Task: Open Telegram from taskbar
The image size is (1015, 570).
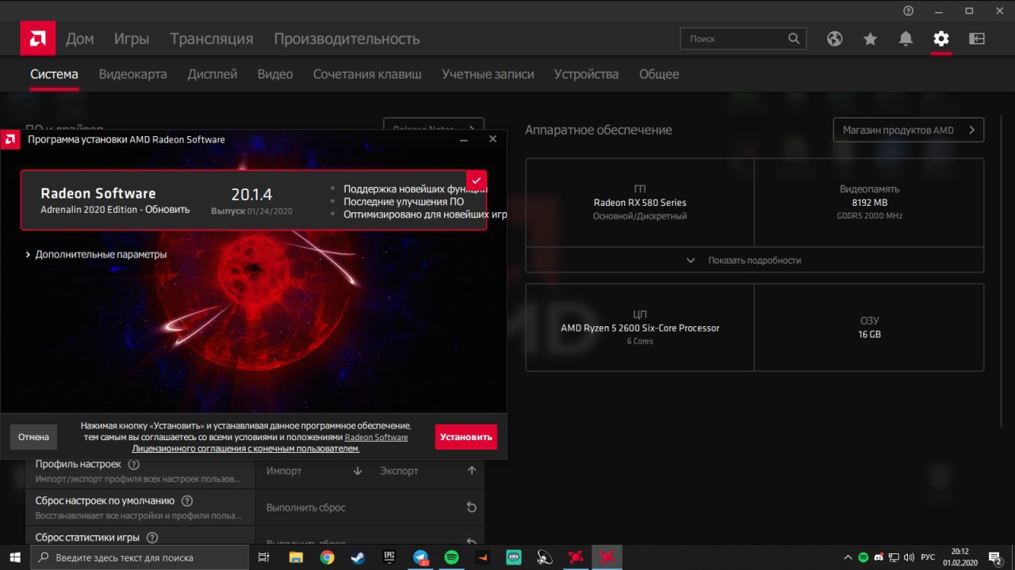Action: (420, 557)
